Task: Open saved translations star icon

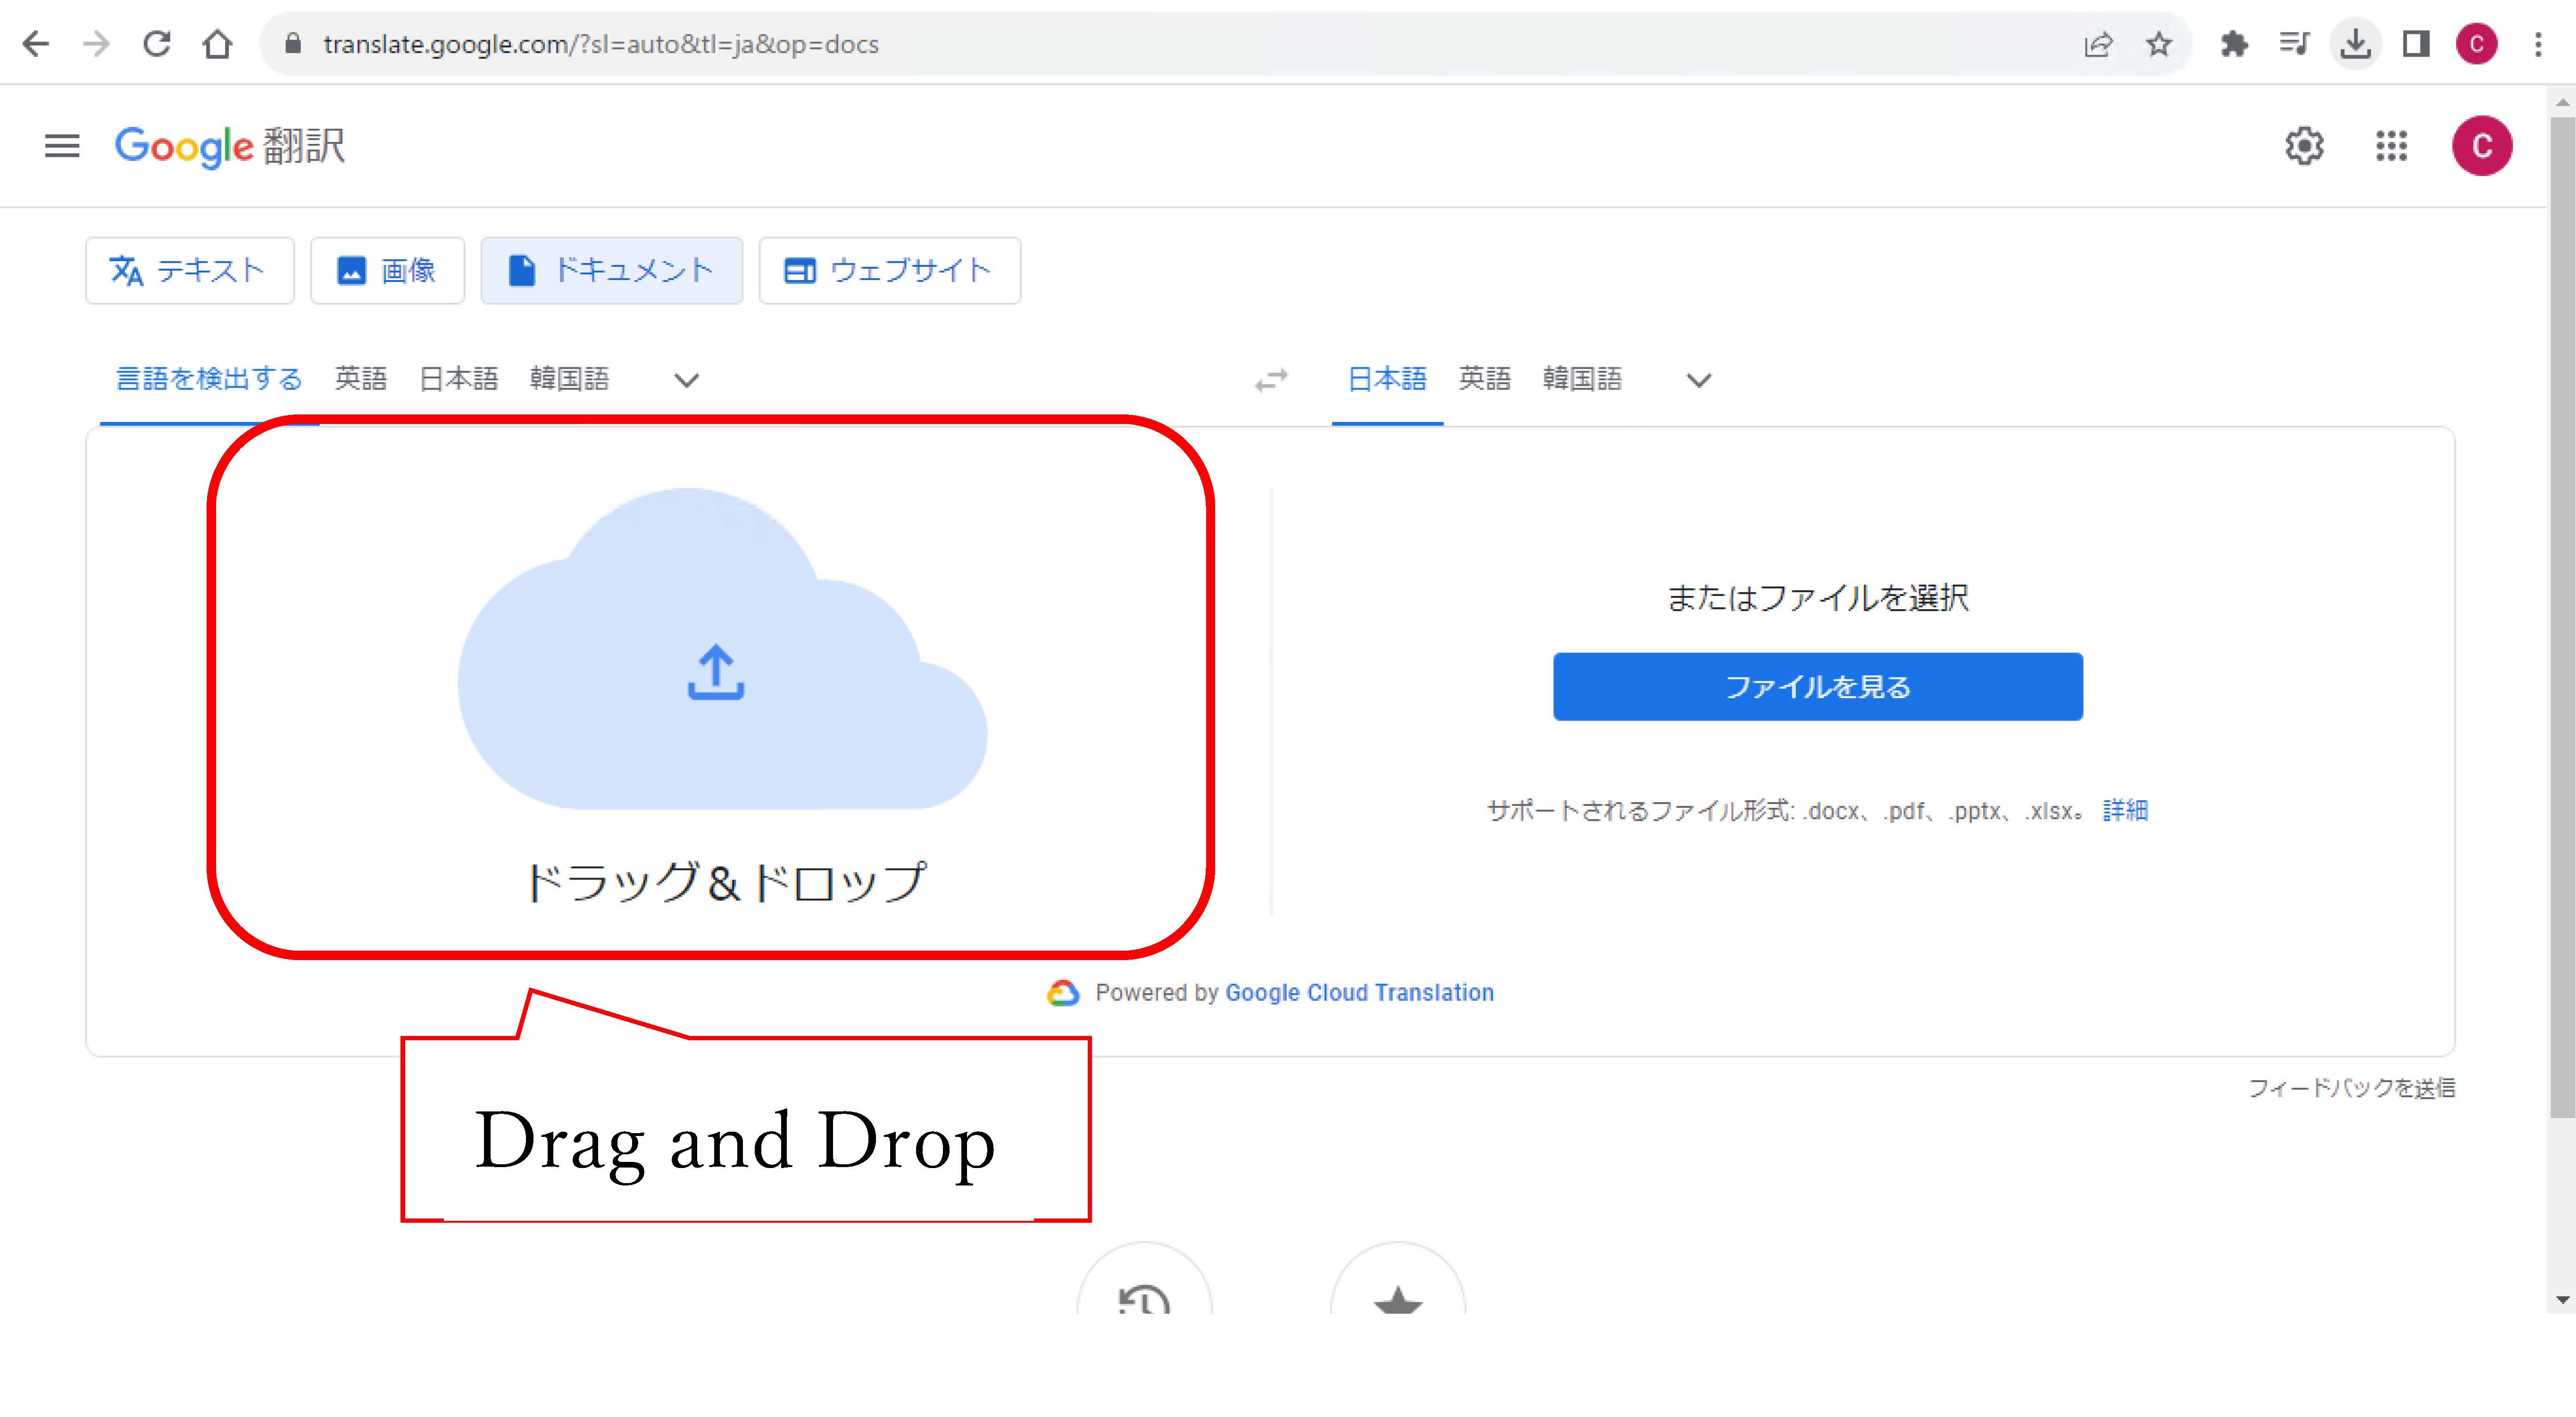Action: pyautogui.click(x=1398, y=1300)
